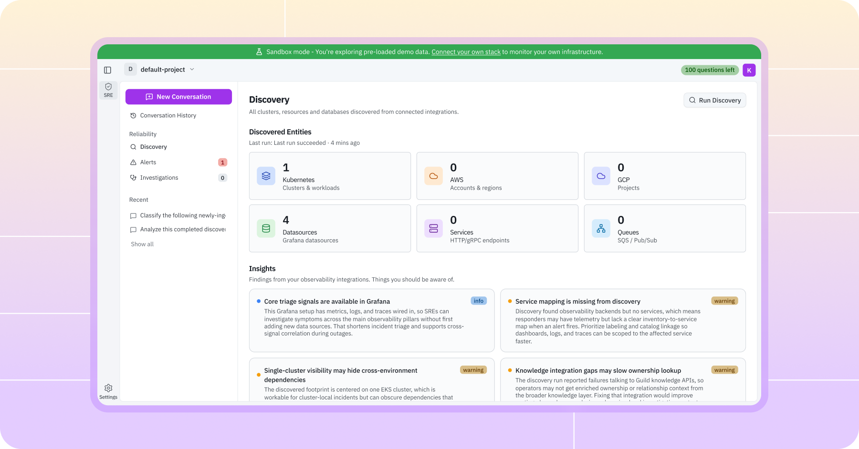Start a New Conversation
This screenshot has width=859, height=449.
coord(178,97)
